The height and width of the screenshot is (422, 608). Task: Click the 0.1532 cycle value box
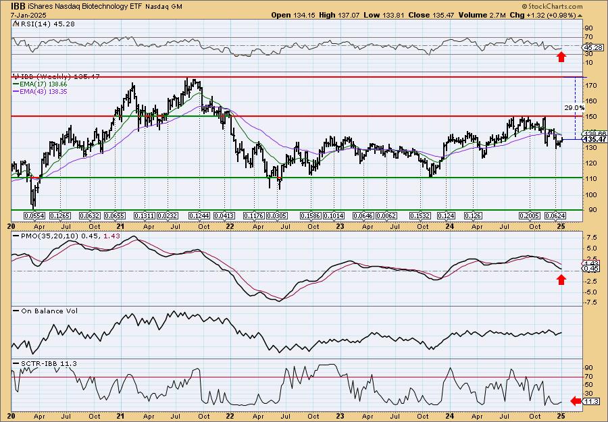point(421,215)
